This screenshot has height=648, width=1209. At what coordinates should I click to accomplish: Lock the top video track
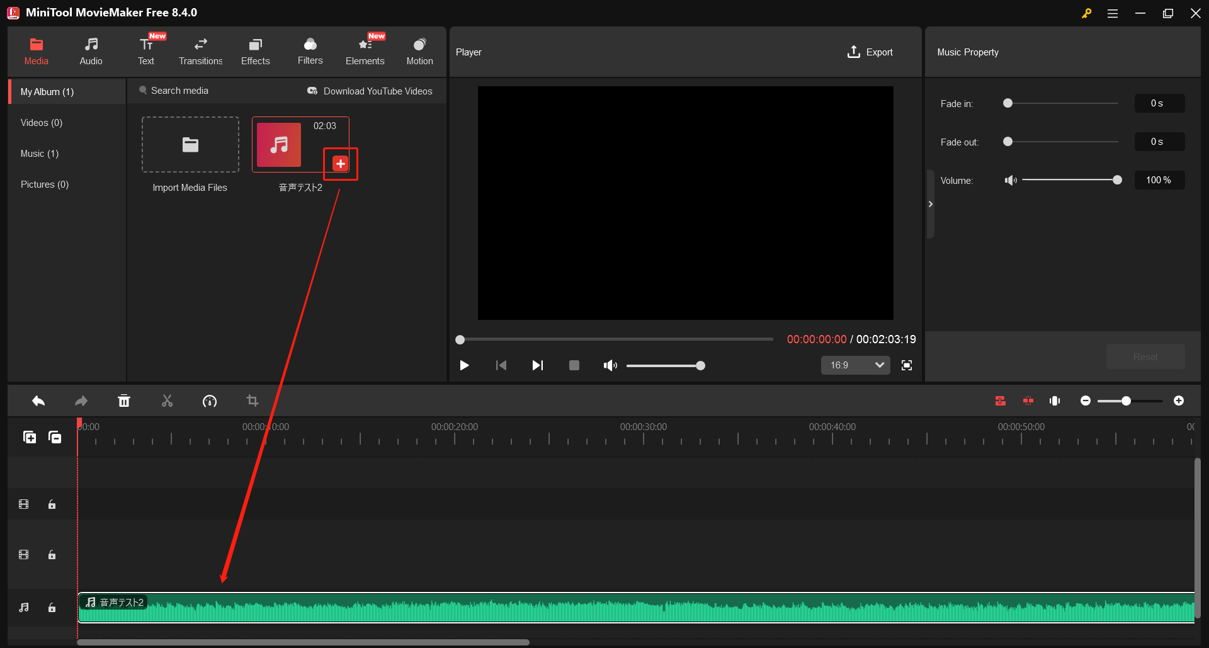tap(52, 504)
